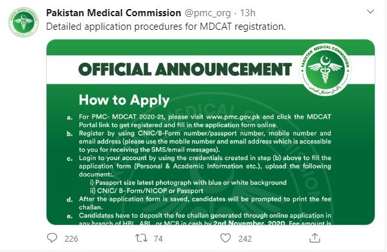The image size is (387, 252).
Task: Visit the @pmc_org handle link
Action: click(x=208, y=13)
